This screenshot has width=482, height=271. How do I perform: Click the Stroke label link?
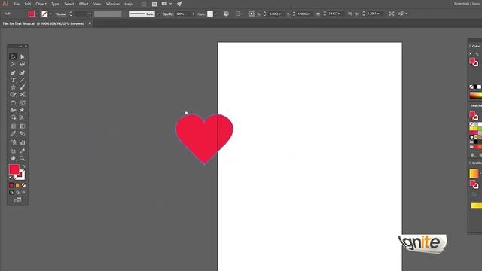click(61, 14)
